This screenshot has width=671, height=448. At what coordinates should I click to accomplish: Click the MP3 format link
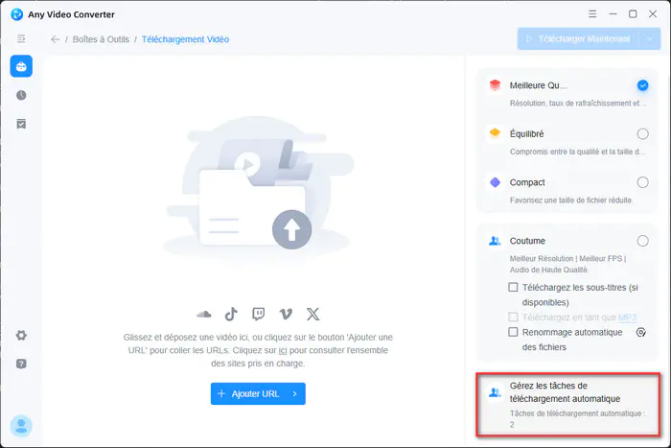point(627,318)
